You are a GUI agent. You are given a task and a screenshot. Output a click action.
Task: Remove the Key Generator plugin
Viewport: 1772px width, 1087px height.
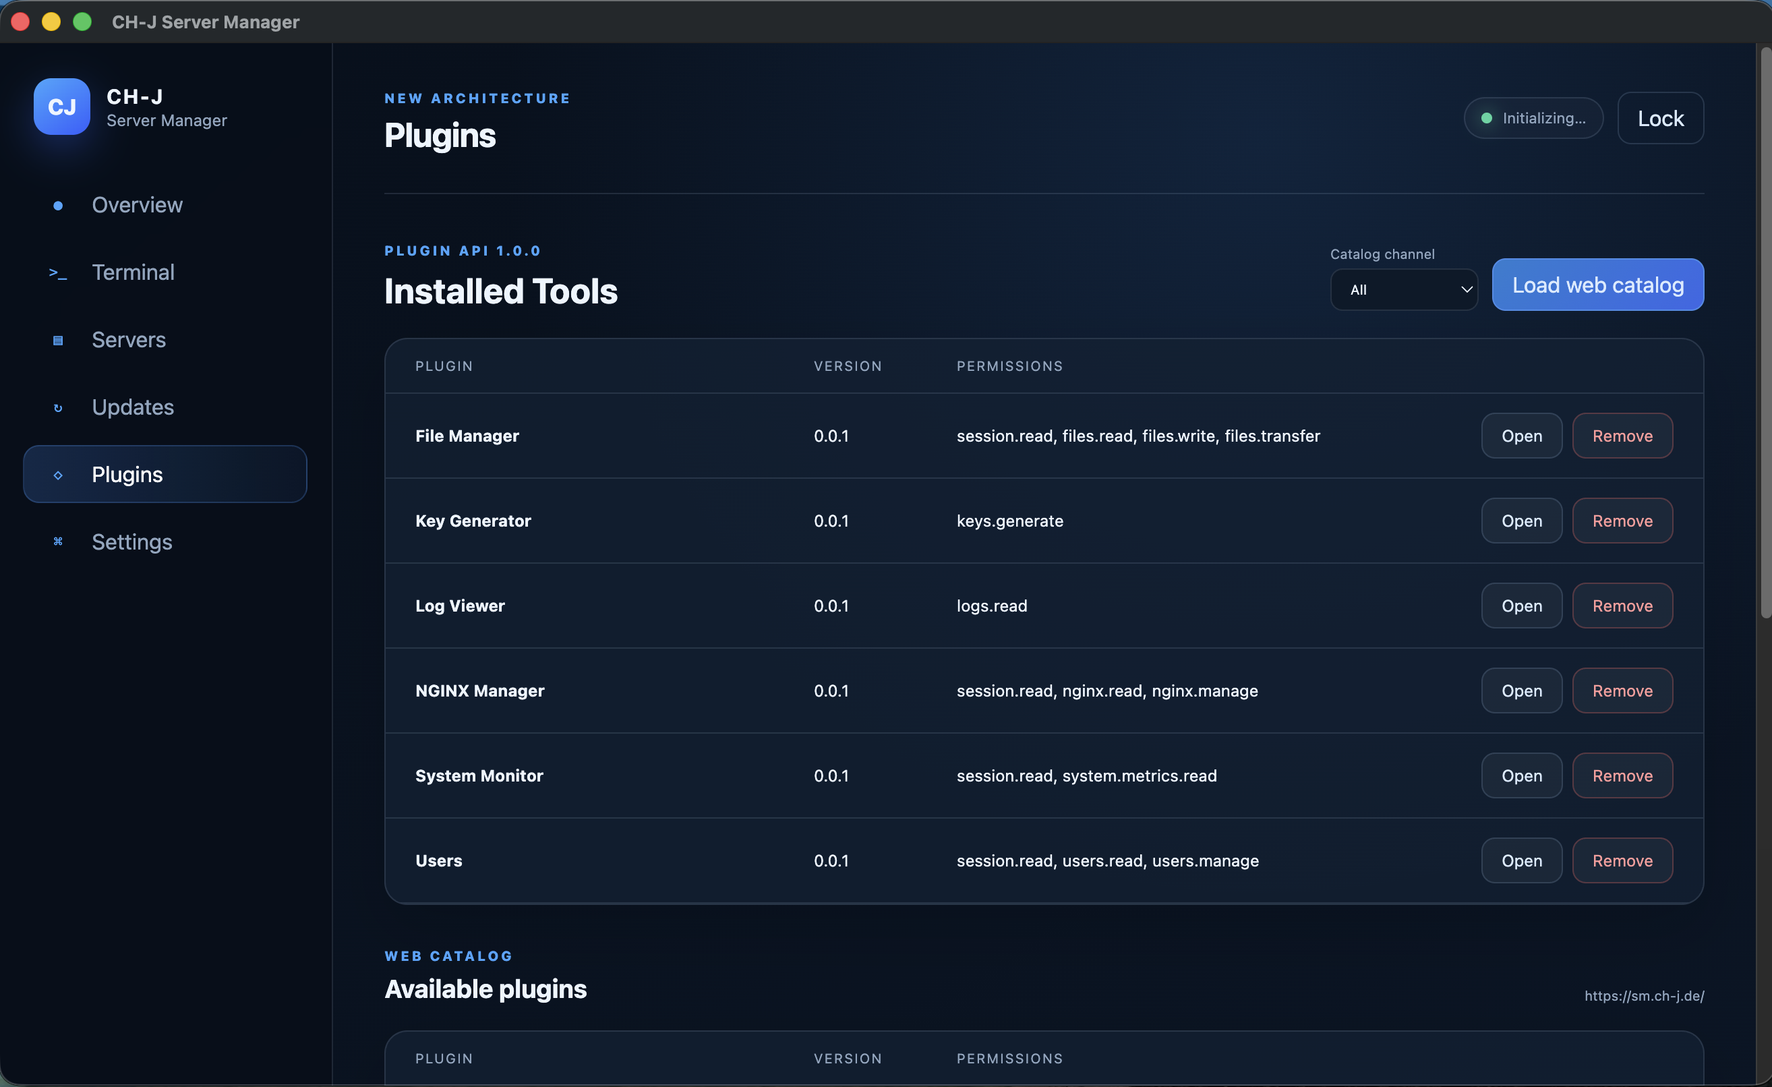tap(1622, 521)
